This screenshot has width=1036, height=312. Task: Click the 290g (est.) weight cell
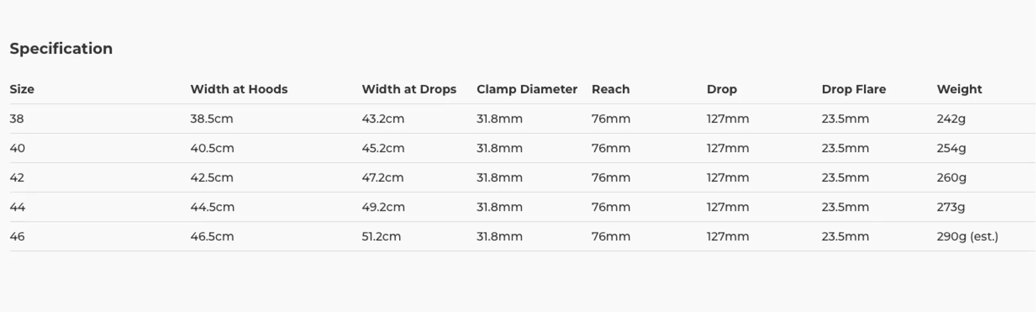(x=967, y=236)
